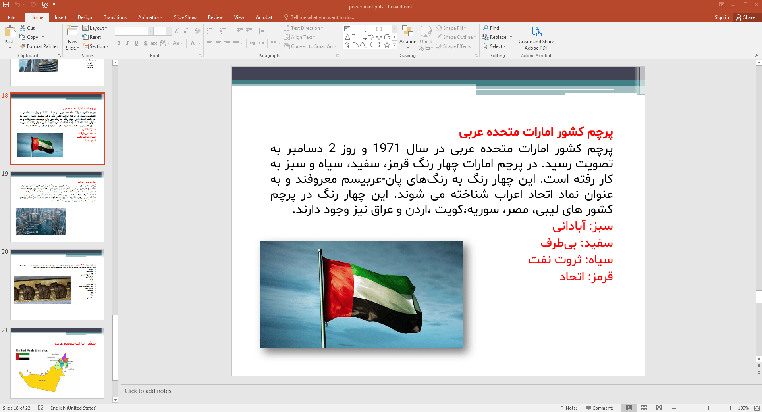
Task: Open the Arrange tool
Action: click(x=407, y=38)
